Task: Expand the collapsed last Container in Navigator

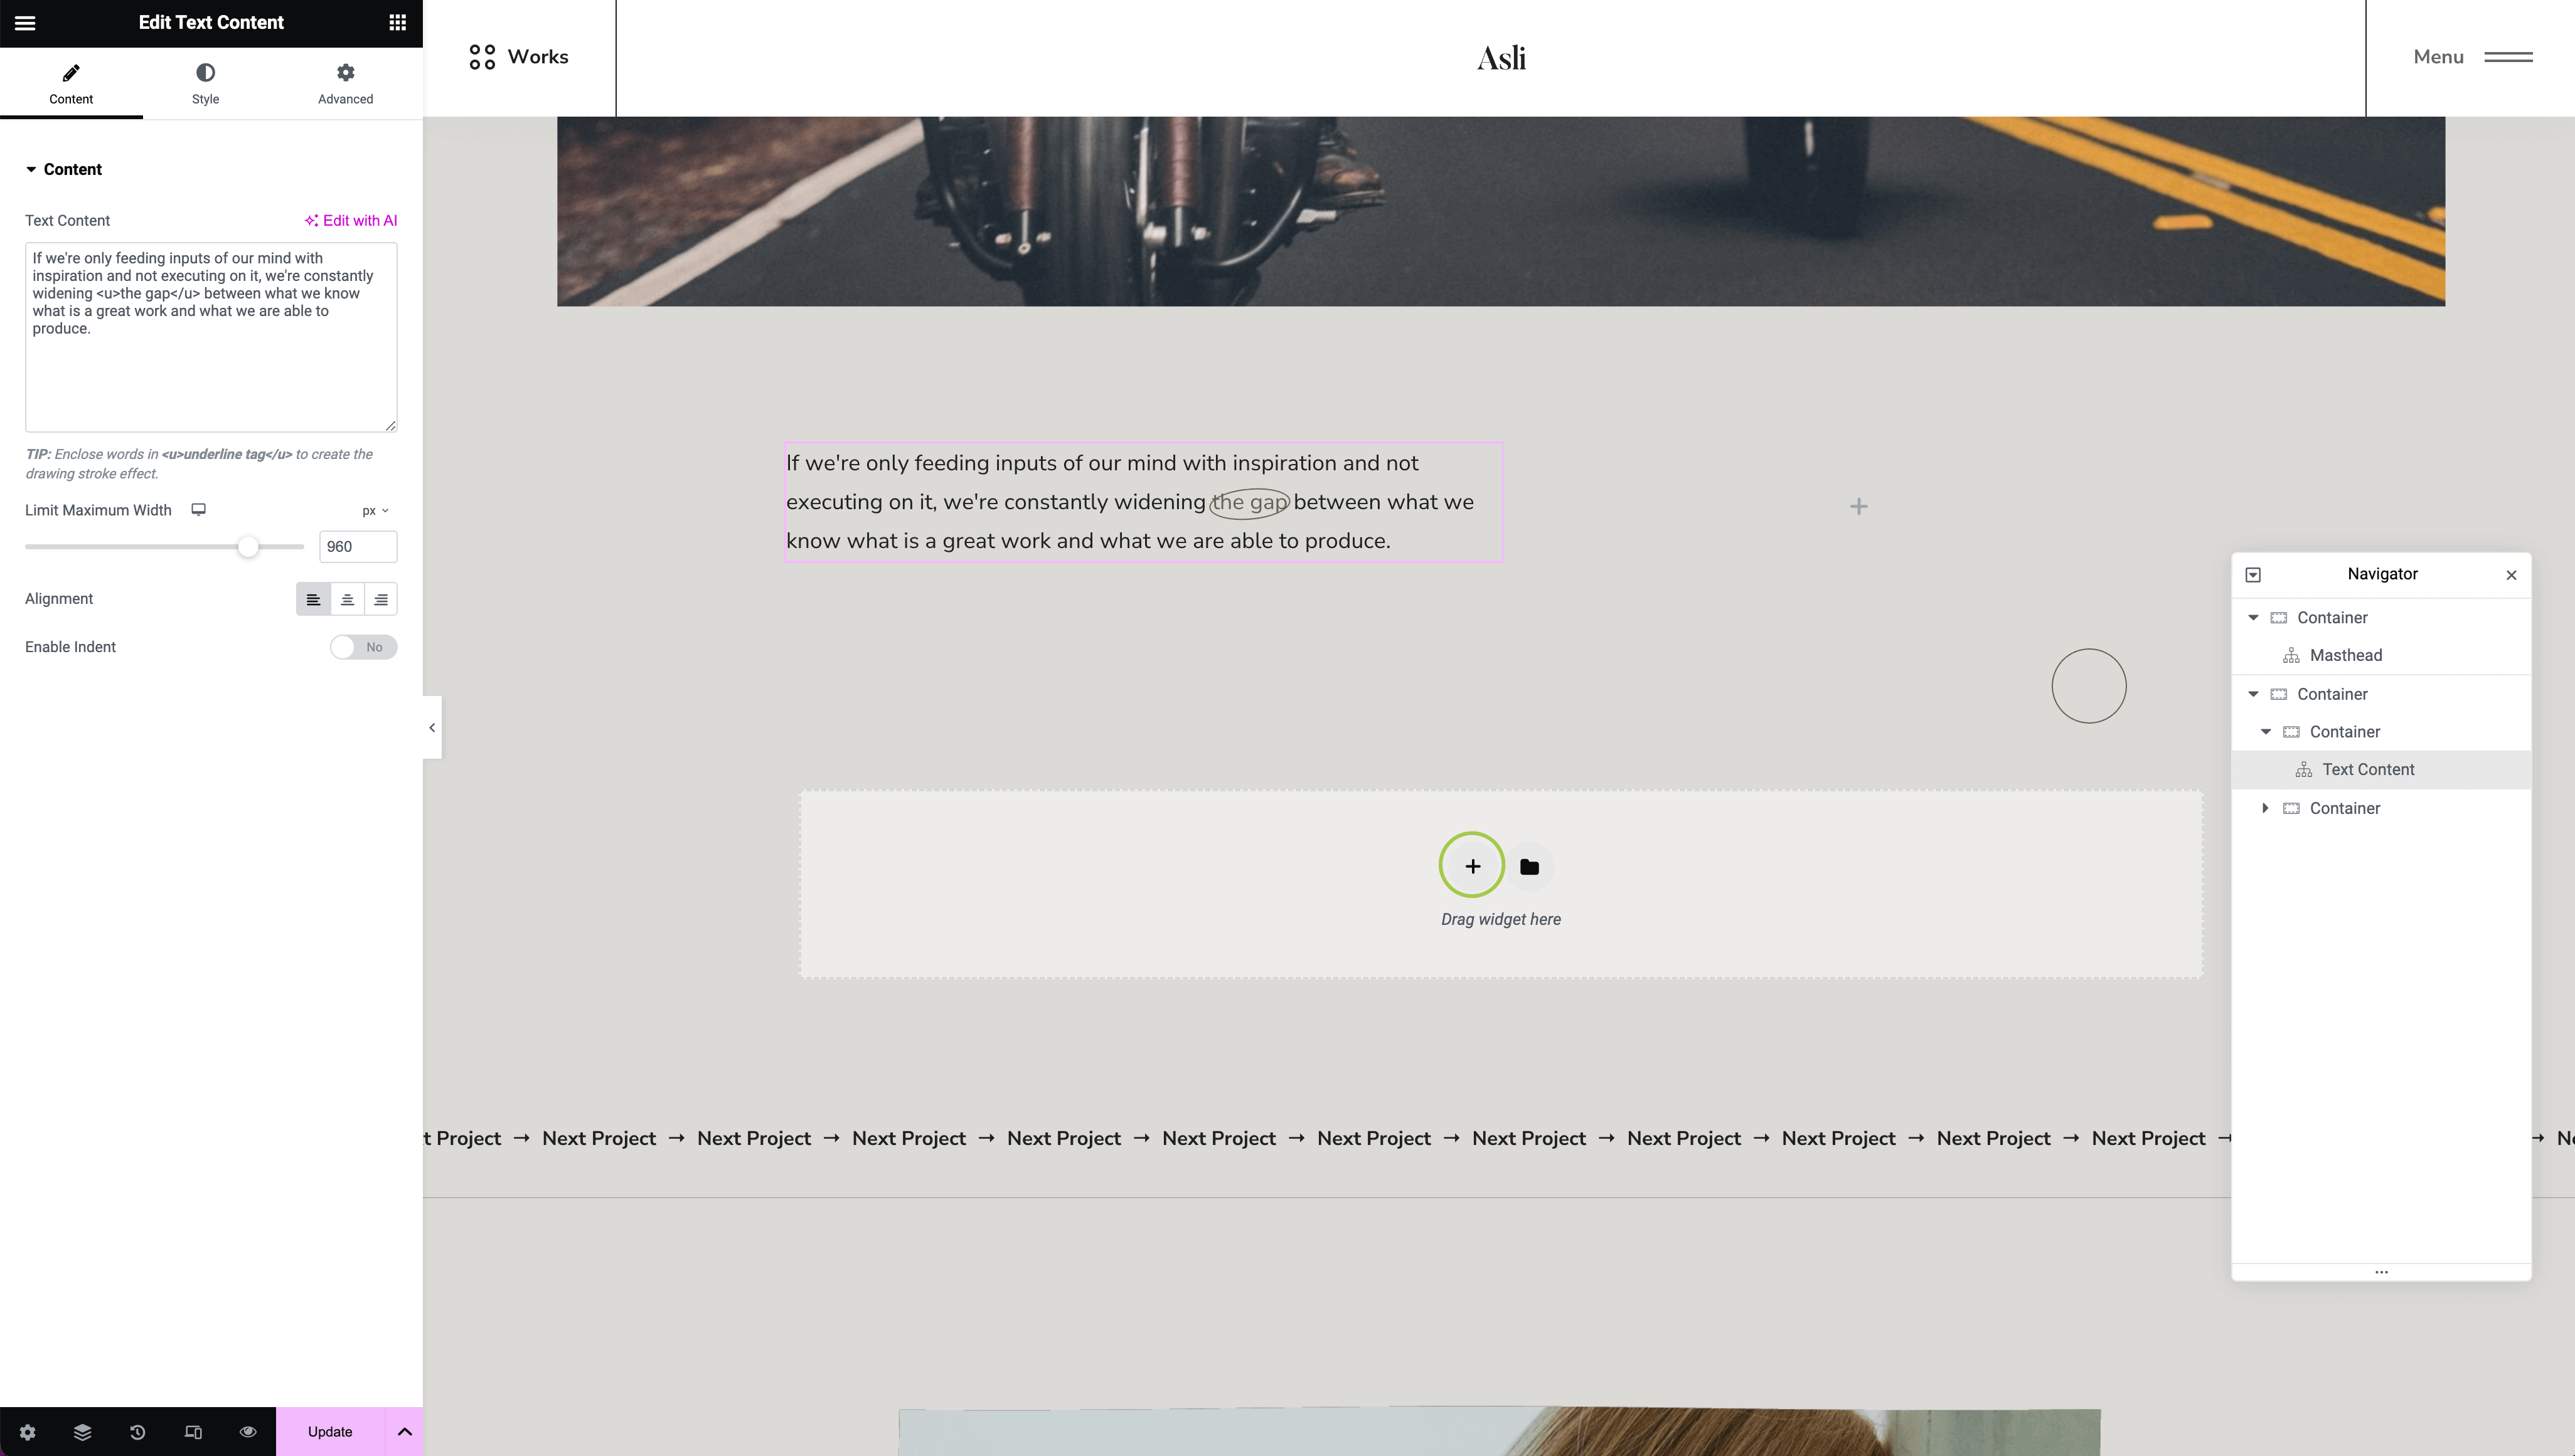Action: [x=2266, y=808]
